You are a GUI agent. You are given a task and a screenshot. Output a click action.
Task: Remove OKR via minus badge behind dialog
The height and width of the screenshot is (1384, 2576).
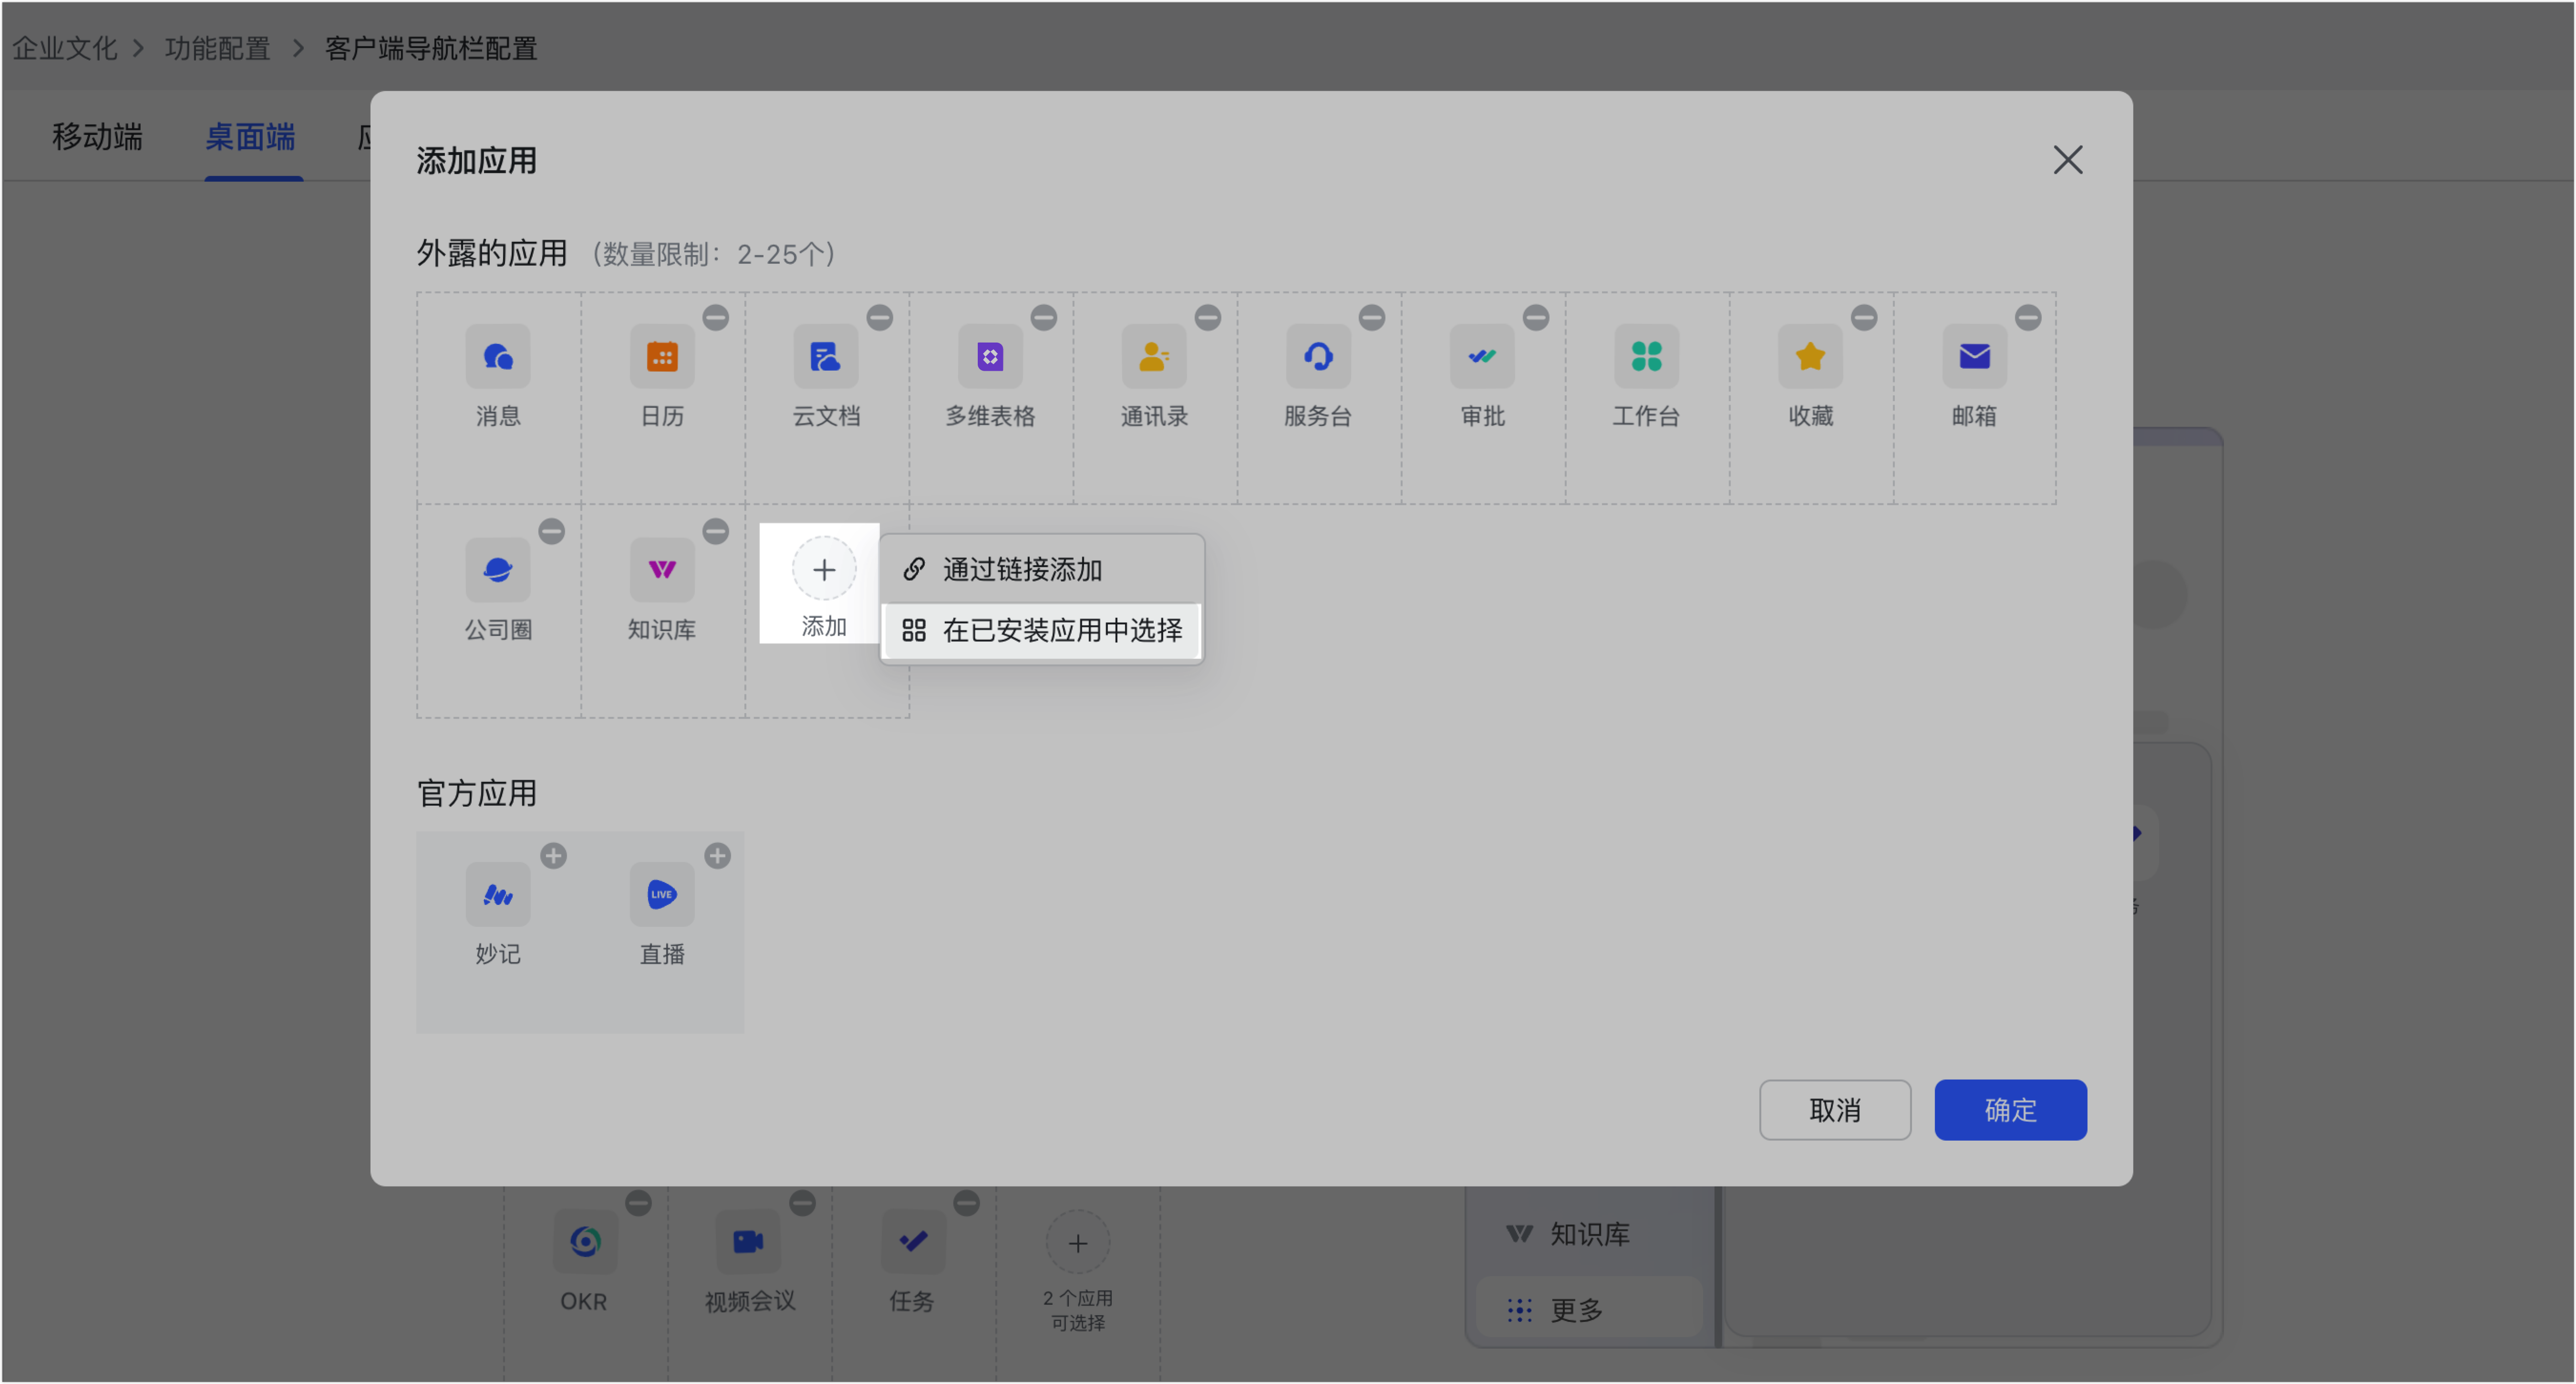[x=638, y=1202]
